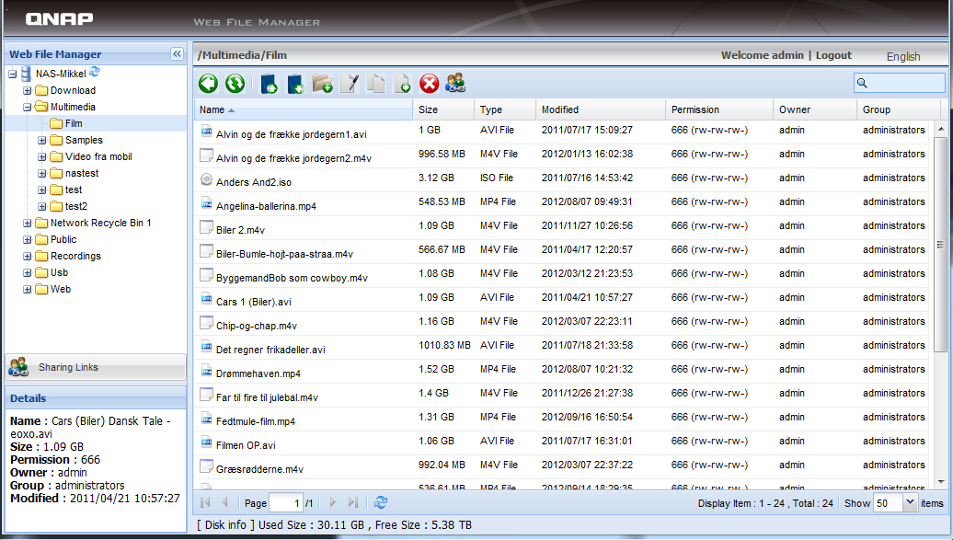This screenshot has height=540, width=953.
Task: Click the download file toolbar icon
Action: (295, 84)
